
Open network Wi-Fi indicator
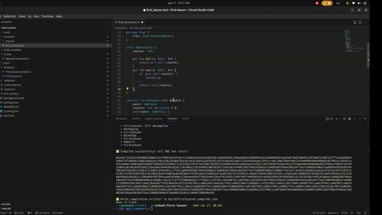353,3
